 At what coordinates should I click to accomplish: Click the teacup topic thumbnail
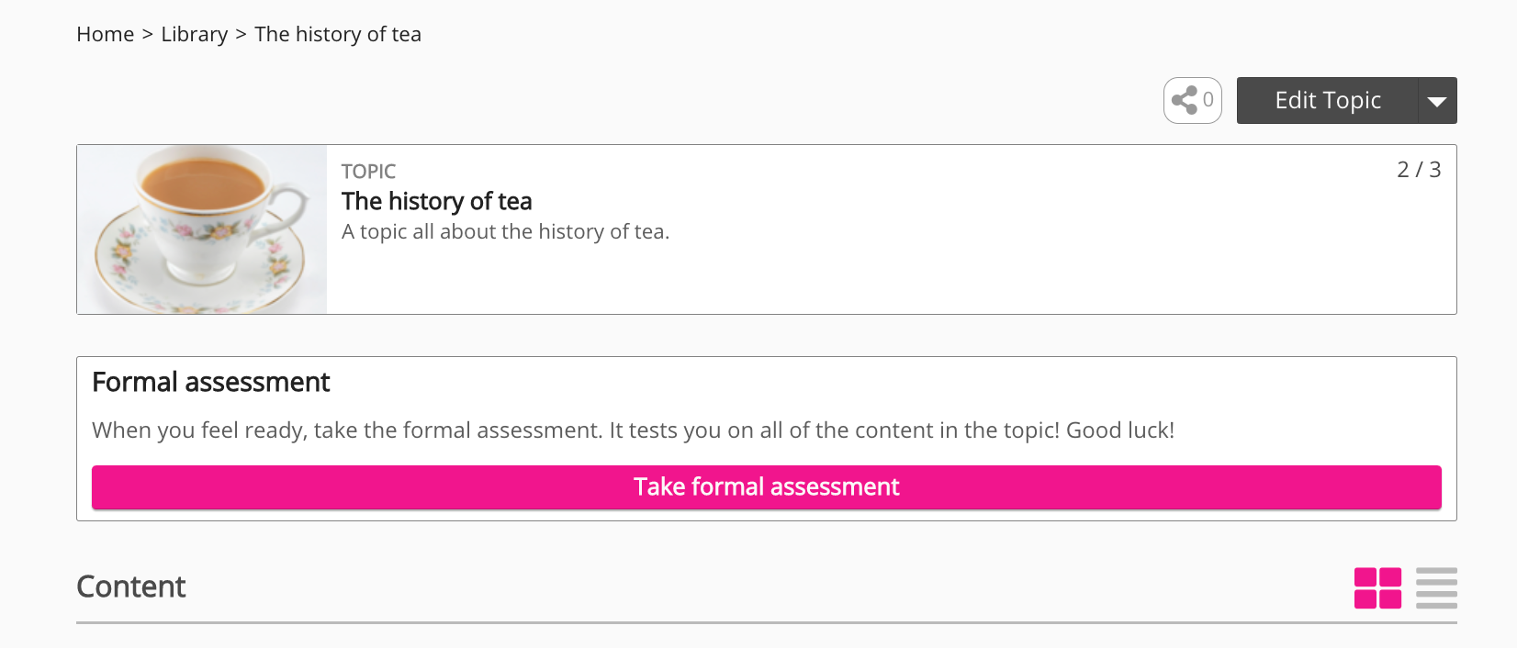(x=202, y=229)
